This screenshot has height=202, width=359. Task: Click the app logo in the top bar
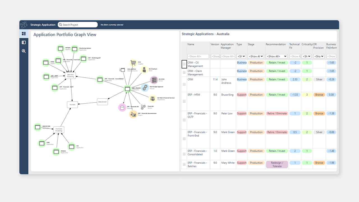pos(24,25)
